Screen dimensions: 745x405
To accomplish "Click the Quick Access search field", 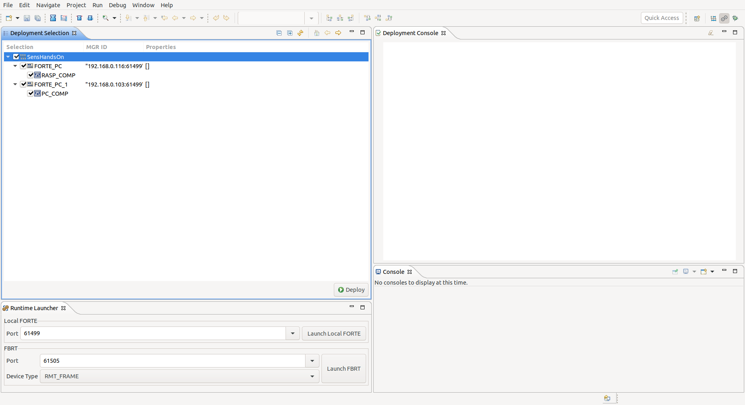I will pos(661,18).
